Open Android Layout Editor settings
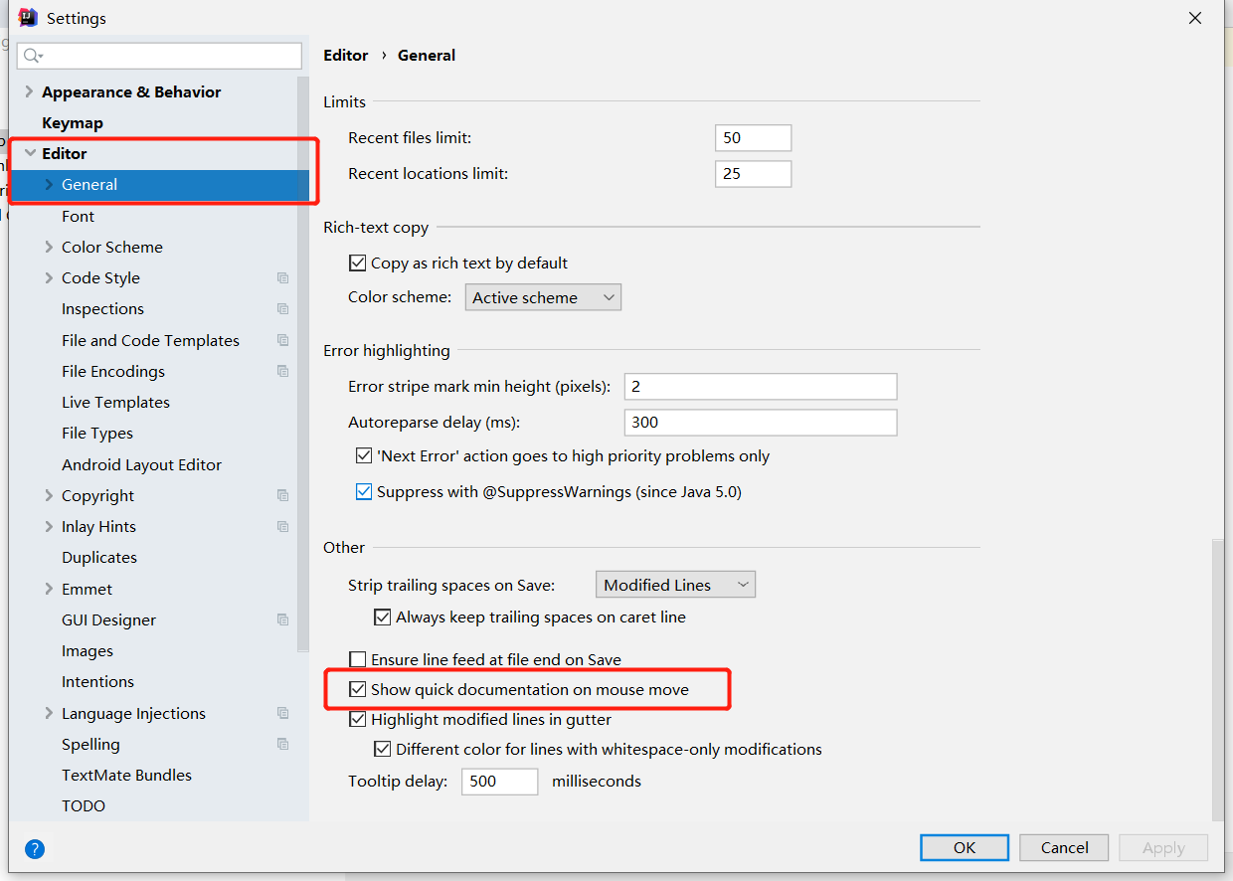 pyautogui.click(x=141, y=464)
